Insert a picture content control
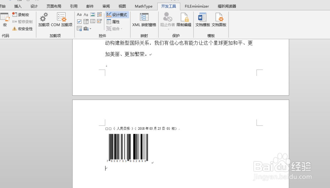The image size is (330, 188). click(x=93, y=15)
